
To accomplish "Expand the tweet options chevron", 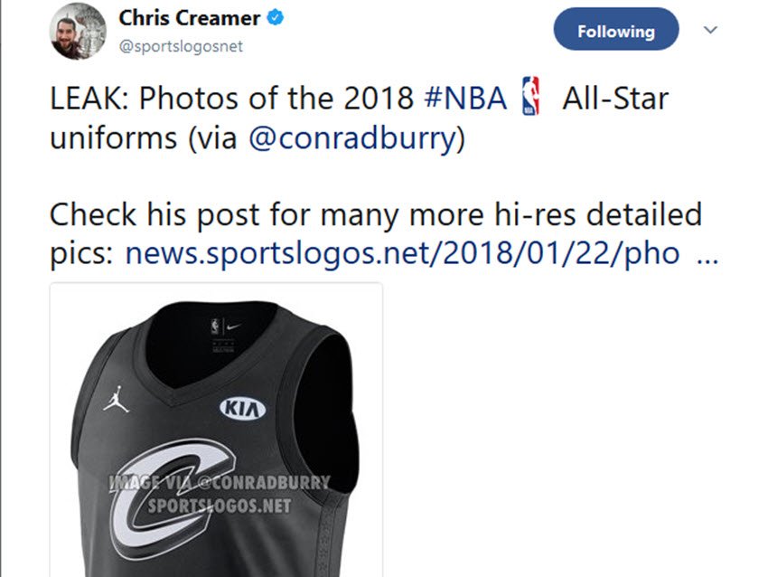I will (710, 30).
